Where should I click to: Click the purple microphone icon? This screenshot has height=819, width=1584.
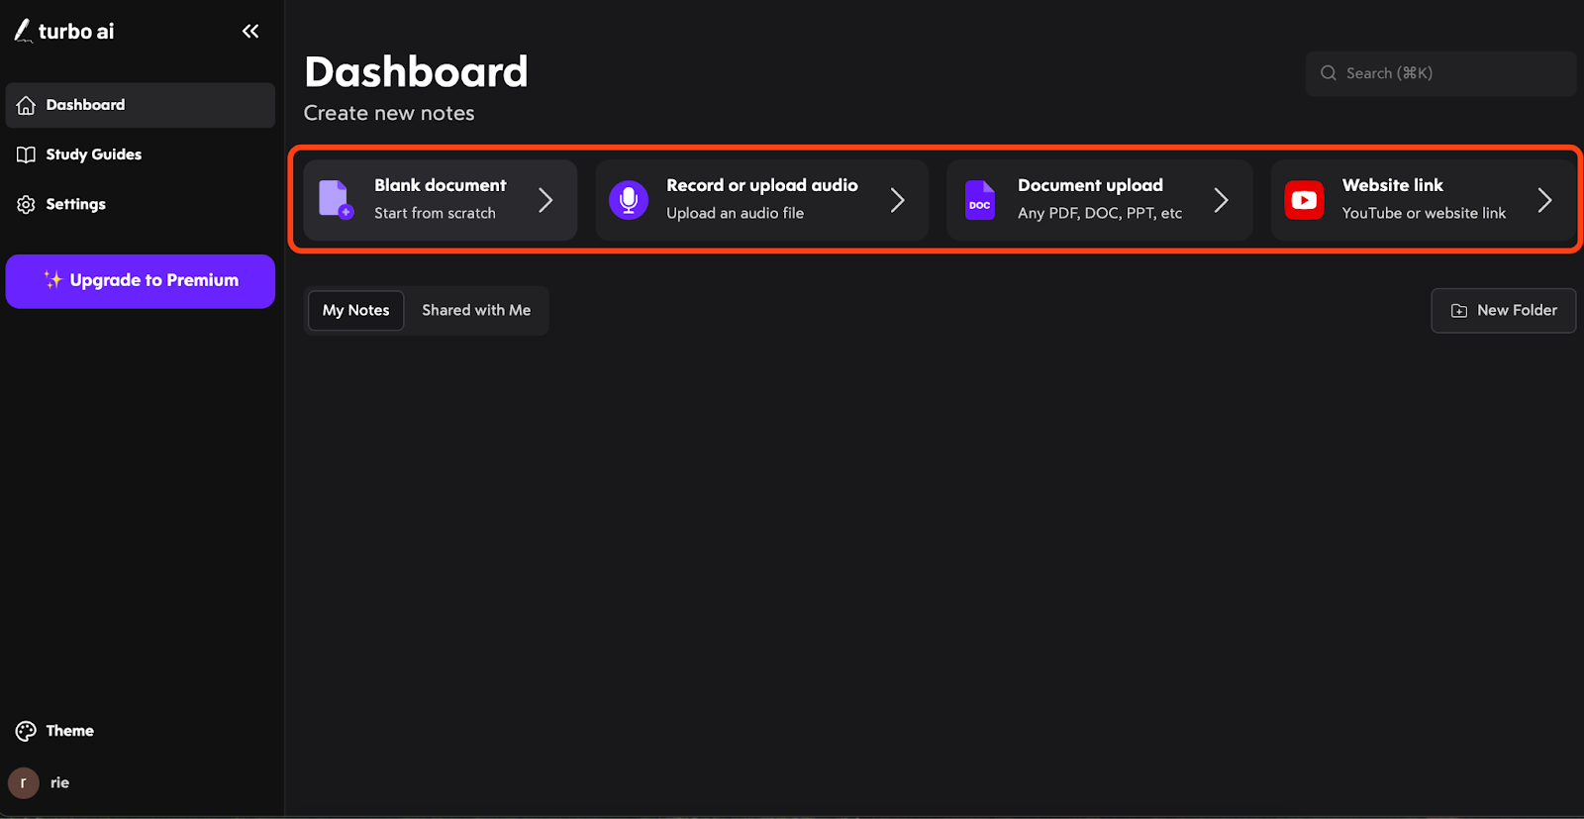coord(629,200)
